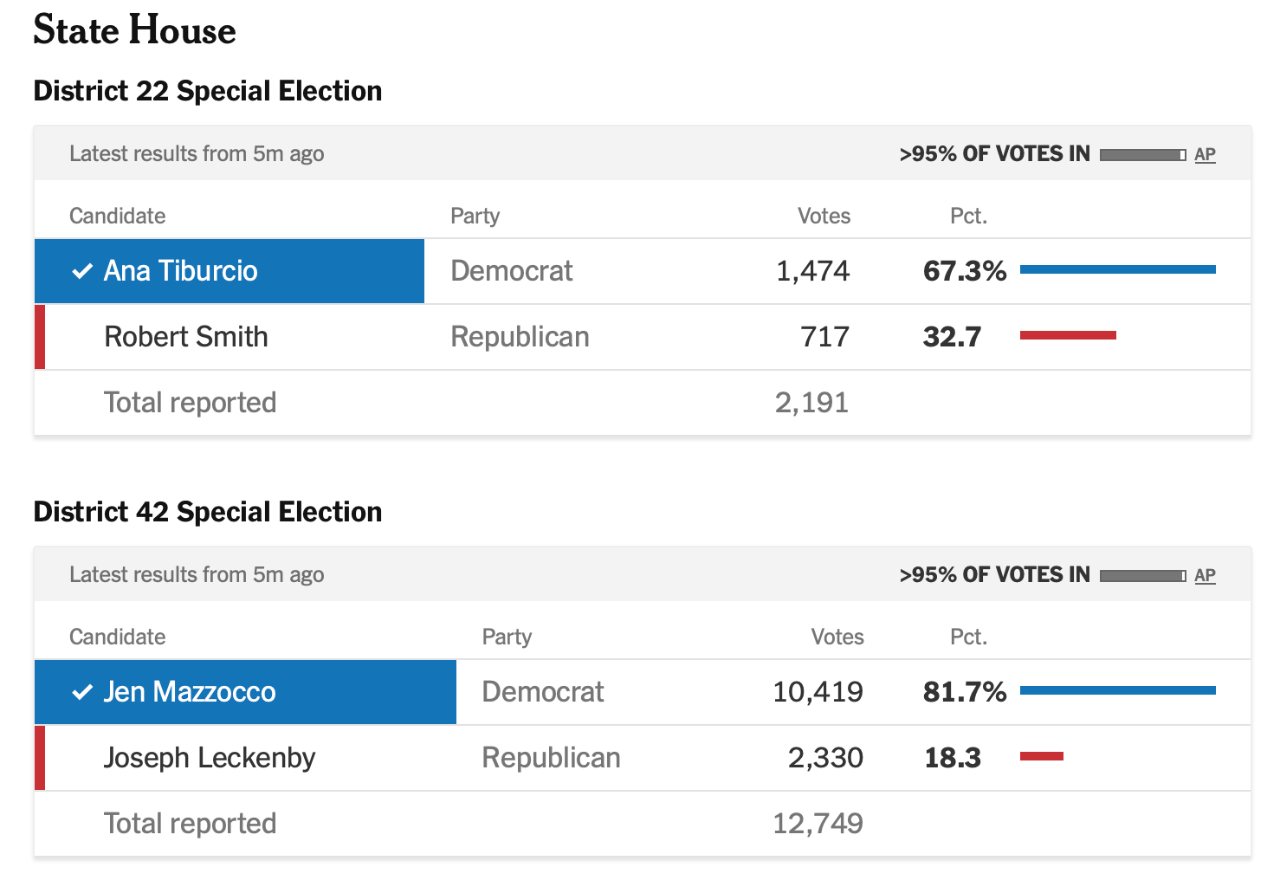Click the blue 67.3% percentage bar
The image size is (1280, 880).
(1117, 270)
